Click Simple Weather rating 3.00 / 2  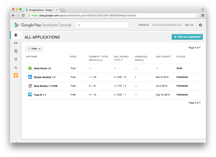tap(120, 77)
